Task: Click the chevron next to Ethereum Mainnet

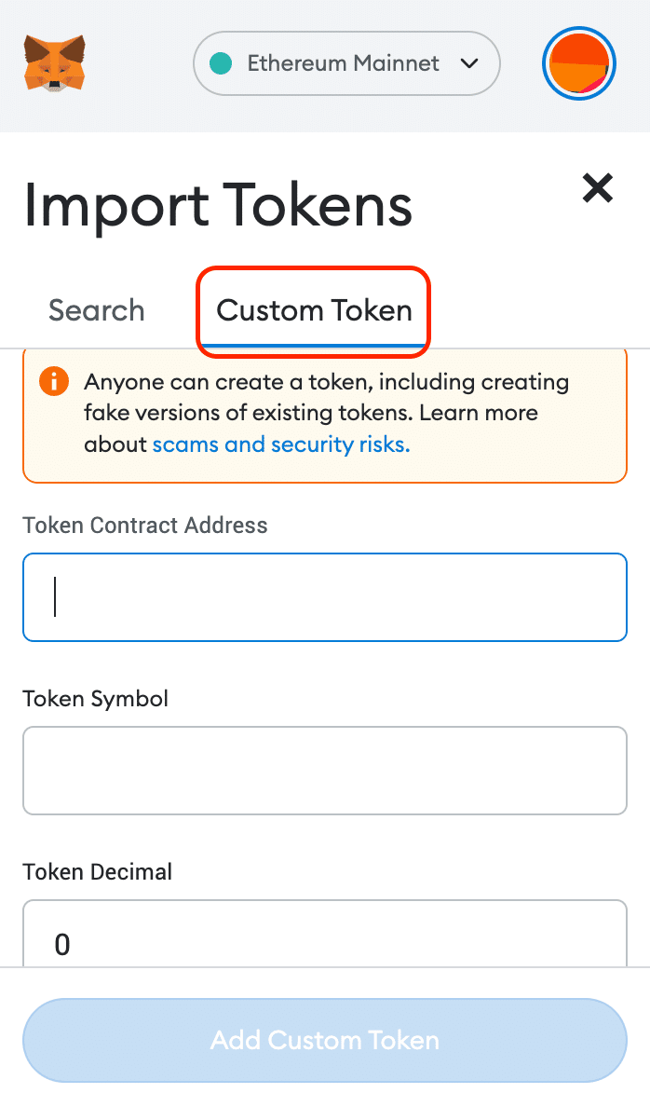Action: [471, 63]
